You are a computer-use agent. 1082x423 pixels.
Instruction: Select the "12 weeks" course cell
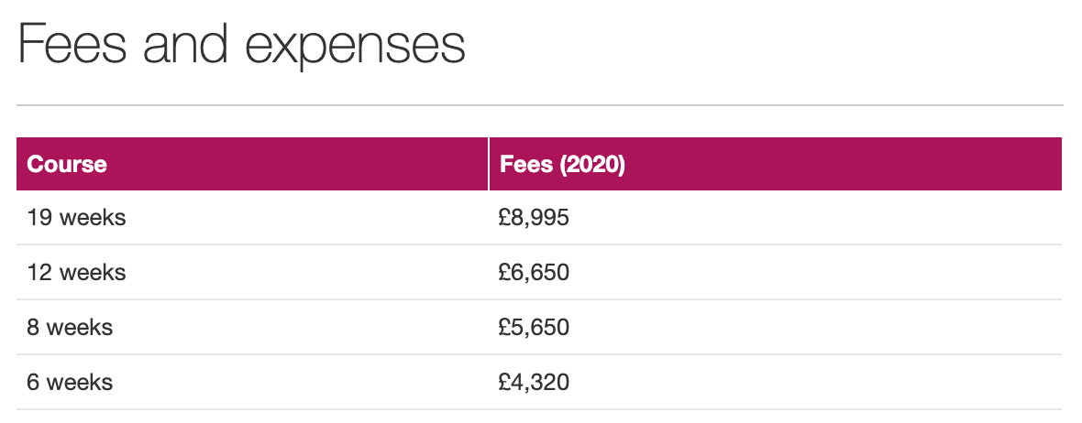tap(76, 273)
